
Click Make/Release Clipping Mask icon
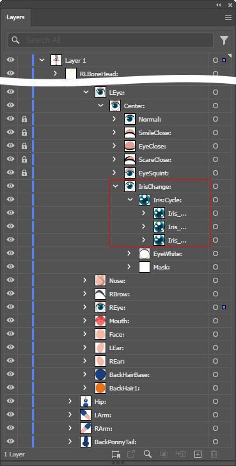(x=163, y=454)
